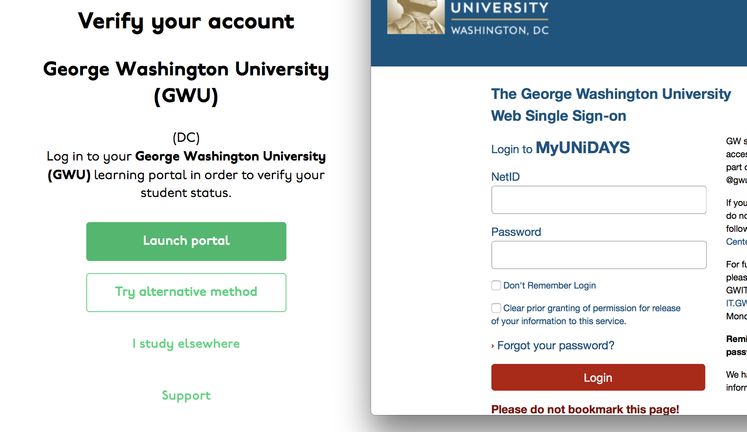The image size is (747, 432).
Task: Click the Verify your account heading
Action: [x=186, y=21]
